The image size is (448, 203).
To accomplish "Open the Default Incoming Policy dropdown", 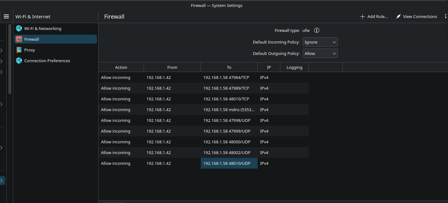I will (x=320, y=42).
